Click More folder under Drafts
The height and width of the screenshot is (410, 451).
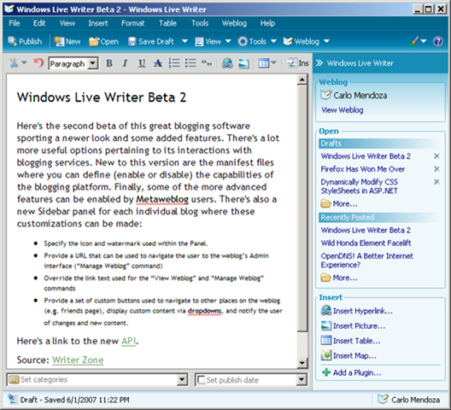point(339,203)
